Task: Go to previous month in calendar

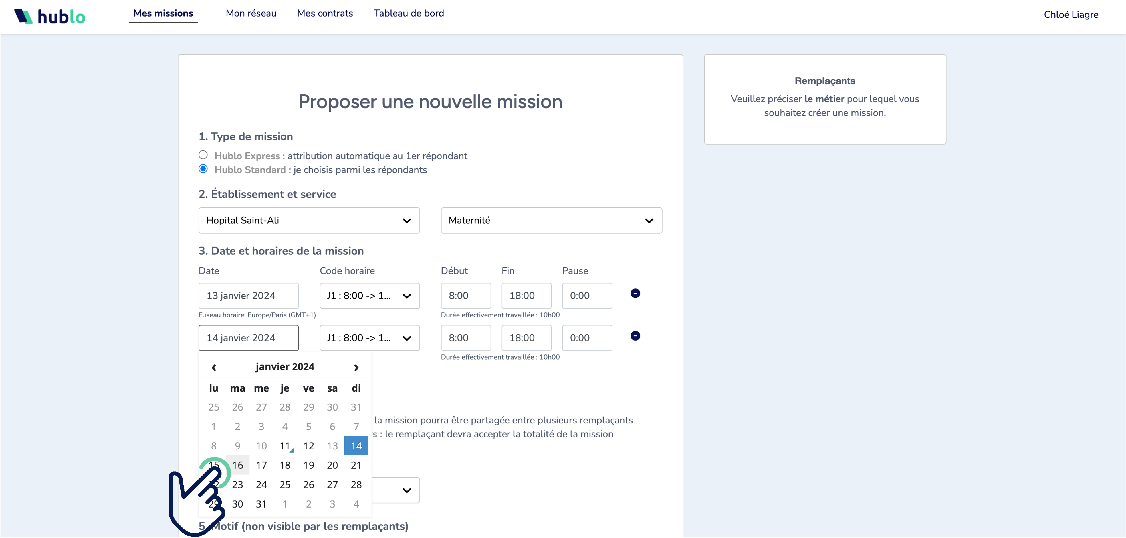Action: (214, 367)
